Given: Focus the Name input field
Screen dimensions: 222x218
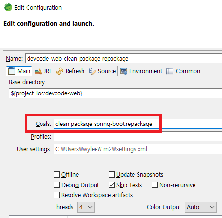Looking at the screenshot, I should (124, 59).
